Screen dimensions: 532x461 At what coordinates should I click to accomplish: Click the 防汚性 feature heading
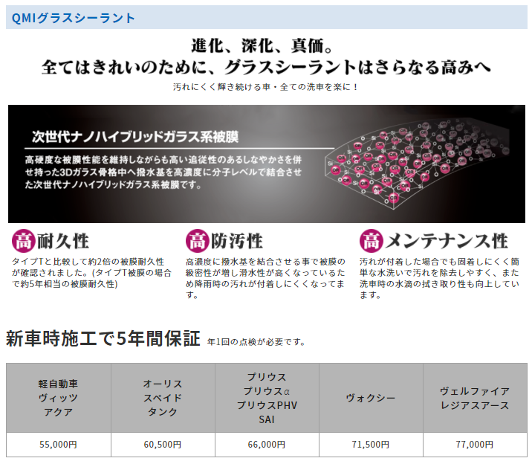click(x=237, y=241)
